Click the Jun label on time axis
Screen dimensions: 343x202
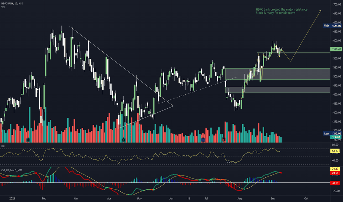[x=171, y=198]
